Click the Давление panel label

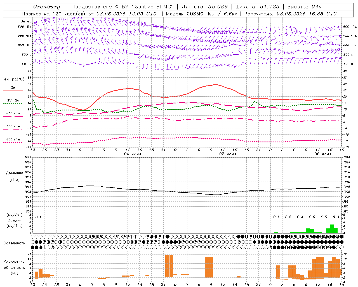15,173
